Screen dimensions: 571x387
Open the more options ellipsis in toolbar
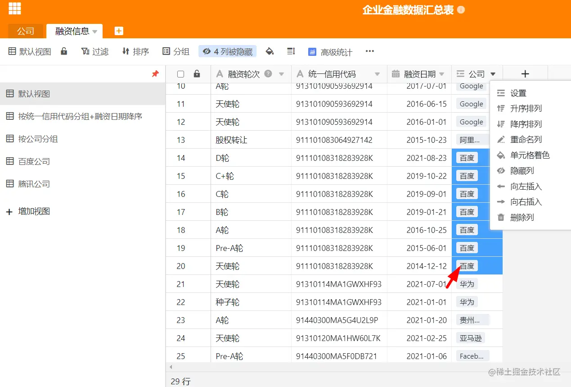(370, 51)
